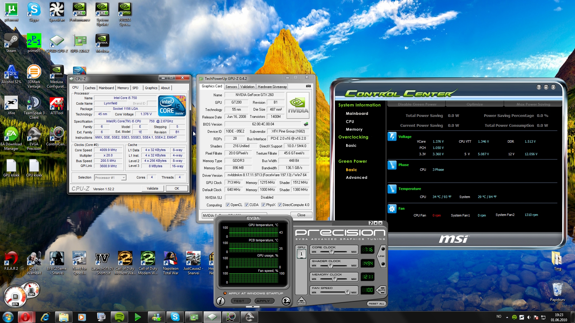Show hidden system tray icons
Viewport: 575px width, 323px height.
[x=507, y=317]
